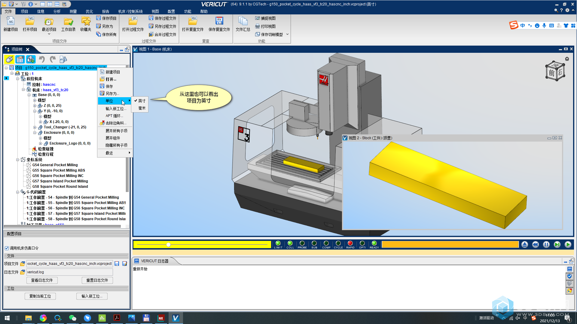Select G55 Square Pocket Milling ABS tree item
This screenshot has height=324, width=577.
pos(59,170)
